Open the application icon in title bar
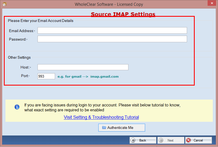 click(x=4, y=4)
